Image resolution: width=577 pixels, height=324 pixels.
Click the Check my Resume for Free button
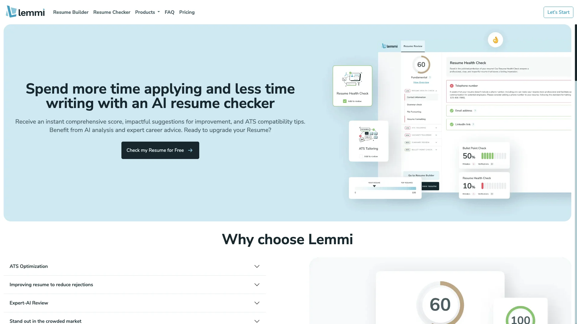(x=160, y=150)
